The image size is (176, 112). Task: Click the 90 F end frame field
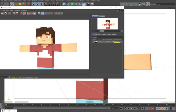(115, 108)
